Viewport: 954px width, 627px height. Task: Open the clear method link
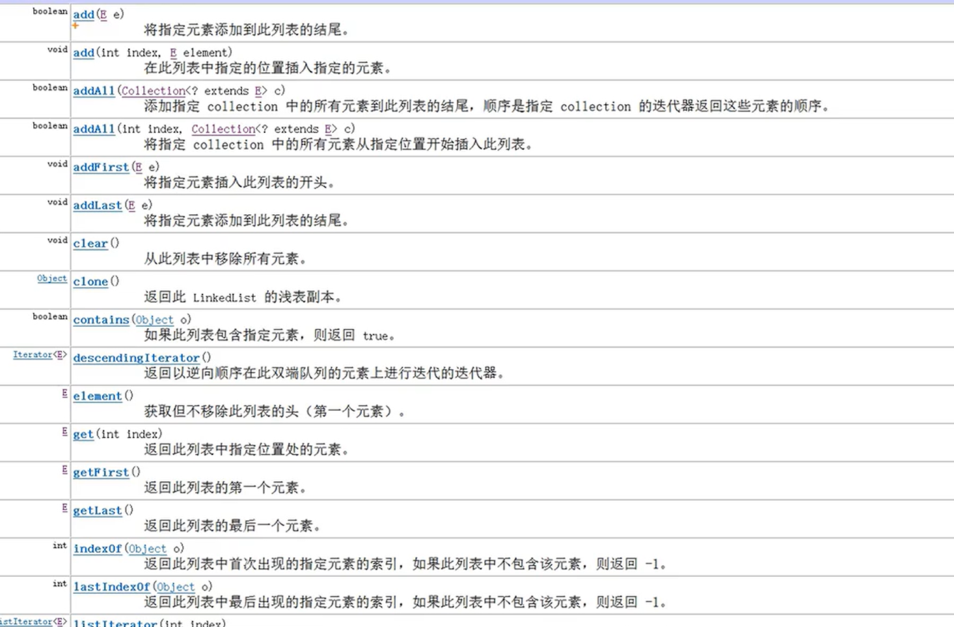90,243
